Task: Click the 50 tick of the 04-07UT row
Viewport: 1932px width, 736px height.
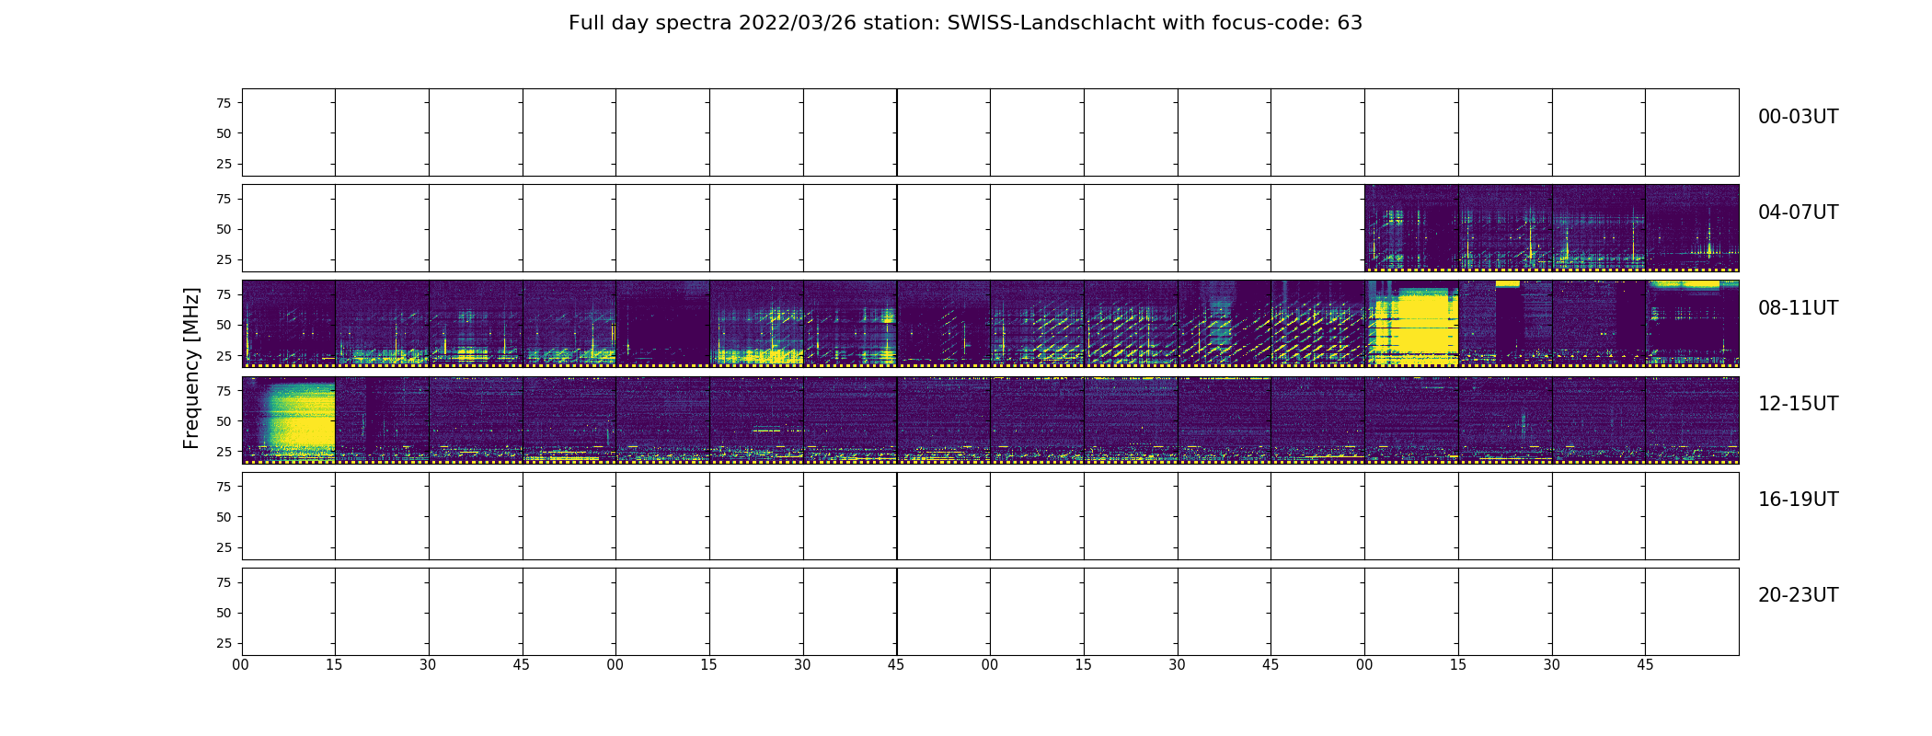Action: coord(224,229)
